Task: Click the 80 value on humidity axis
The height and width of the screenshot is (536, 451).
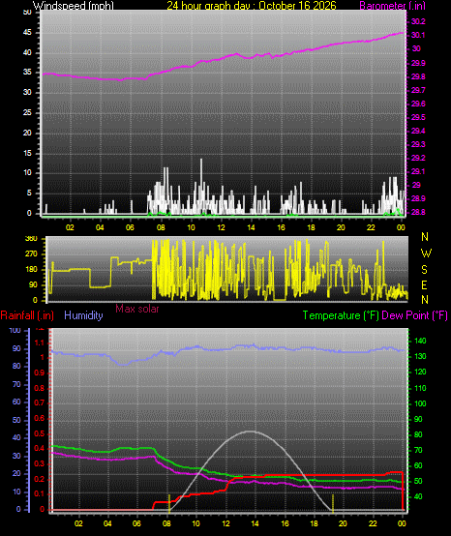Action: [16, 366]
